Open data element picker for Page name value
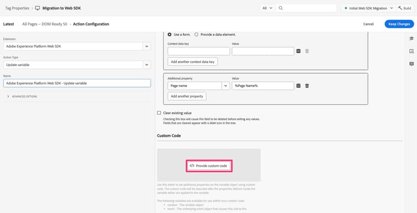The width and height of the screenshot is (417, 213). [299, 86]
